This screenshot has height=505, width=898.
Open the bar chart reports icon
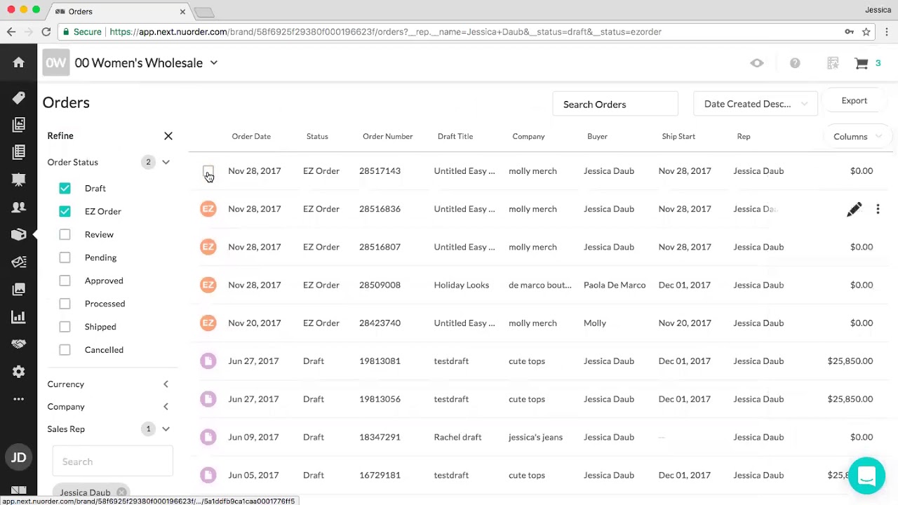point(19,317)
